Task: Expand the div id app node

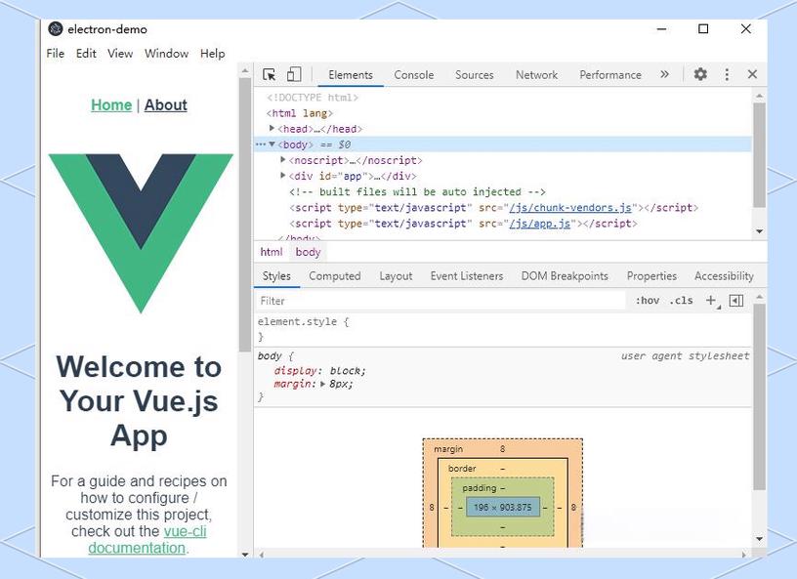Action: pyautogui.click(x=283, y=176)
